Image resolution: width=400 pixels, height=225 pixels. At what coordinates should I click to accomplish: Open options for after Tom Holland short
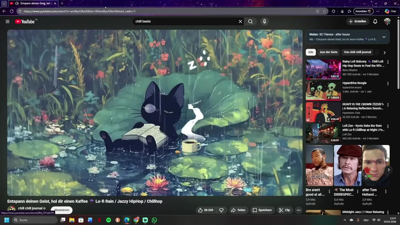(386, 192)
